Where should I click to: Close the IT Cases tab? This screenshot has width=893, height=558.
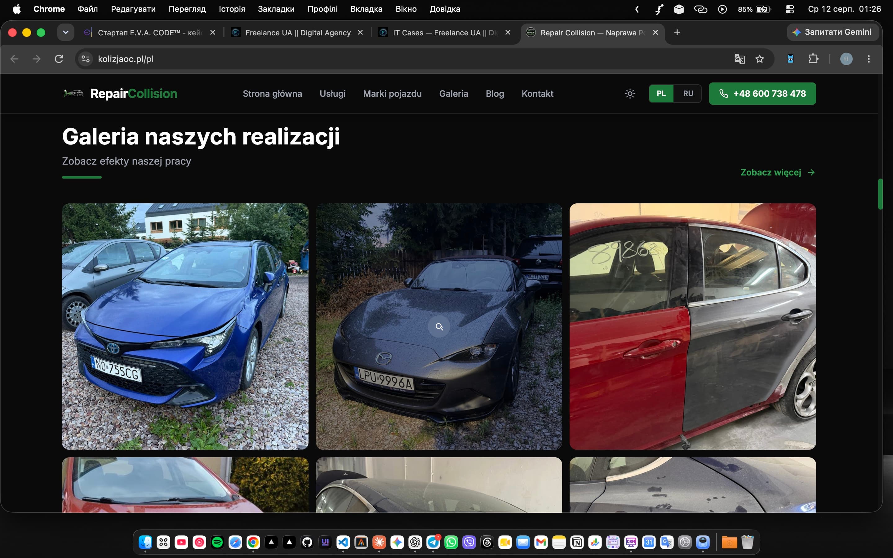508,33
